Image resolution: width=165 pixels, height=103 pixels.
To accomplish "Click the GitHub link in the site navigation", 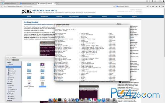I will 134,16.
